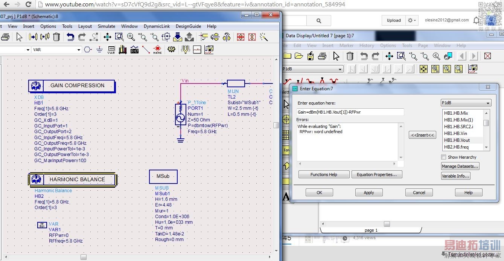Image resolution: width=504 pixels, height=261 pixels.
Task: Open the DynamicLink menu
Action: click(157, 26)
